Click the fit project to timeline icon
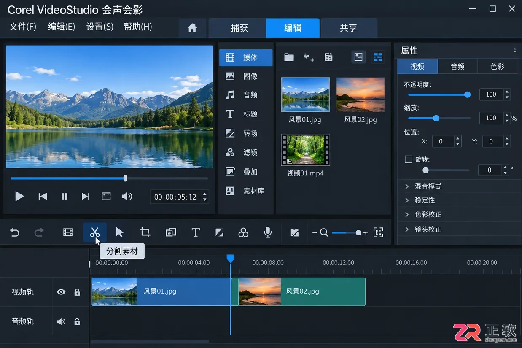 [379, 232]
